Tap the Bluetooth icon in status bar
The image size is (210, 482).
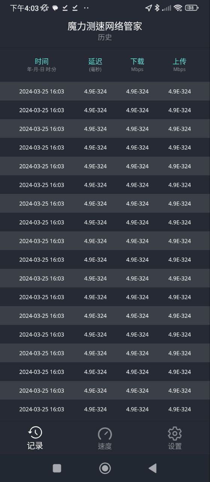(x=157, y=8)
